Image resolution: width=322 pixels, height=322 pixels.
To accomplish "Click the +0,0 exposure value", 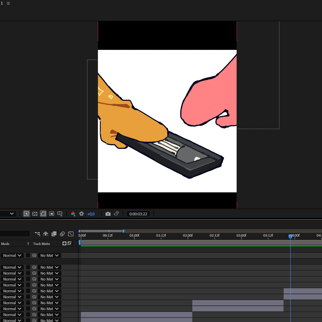I will click(x=91, y=214).
